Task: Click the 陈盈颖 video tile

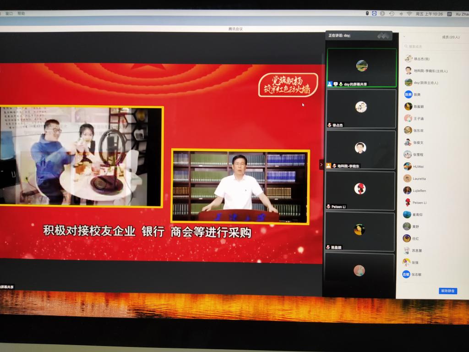Action: tap(361, 231)
